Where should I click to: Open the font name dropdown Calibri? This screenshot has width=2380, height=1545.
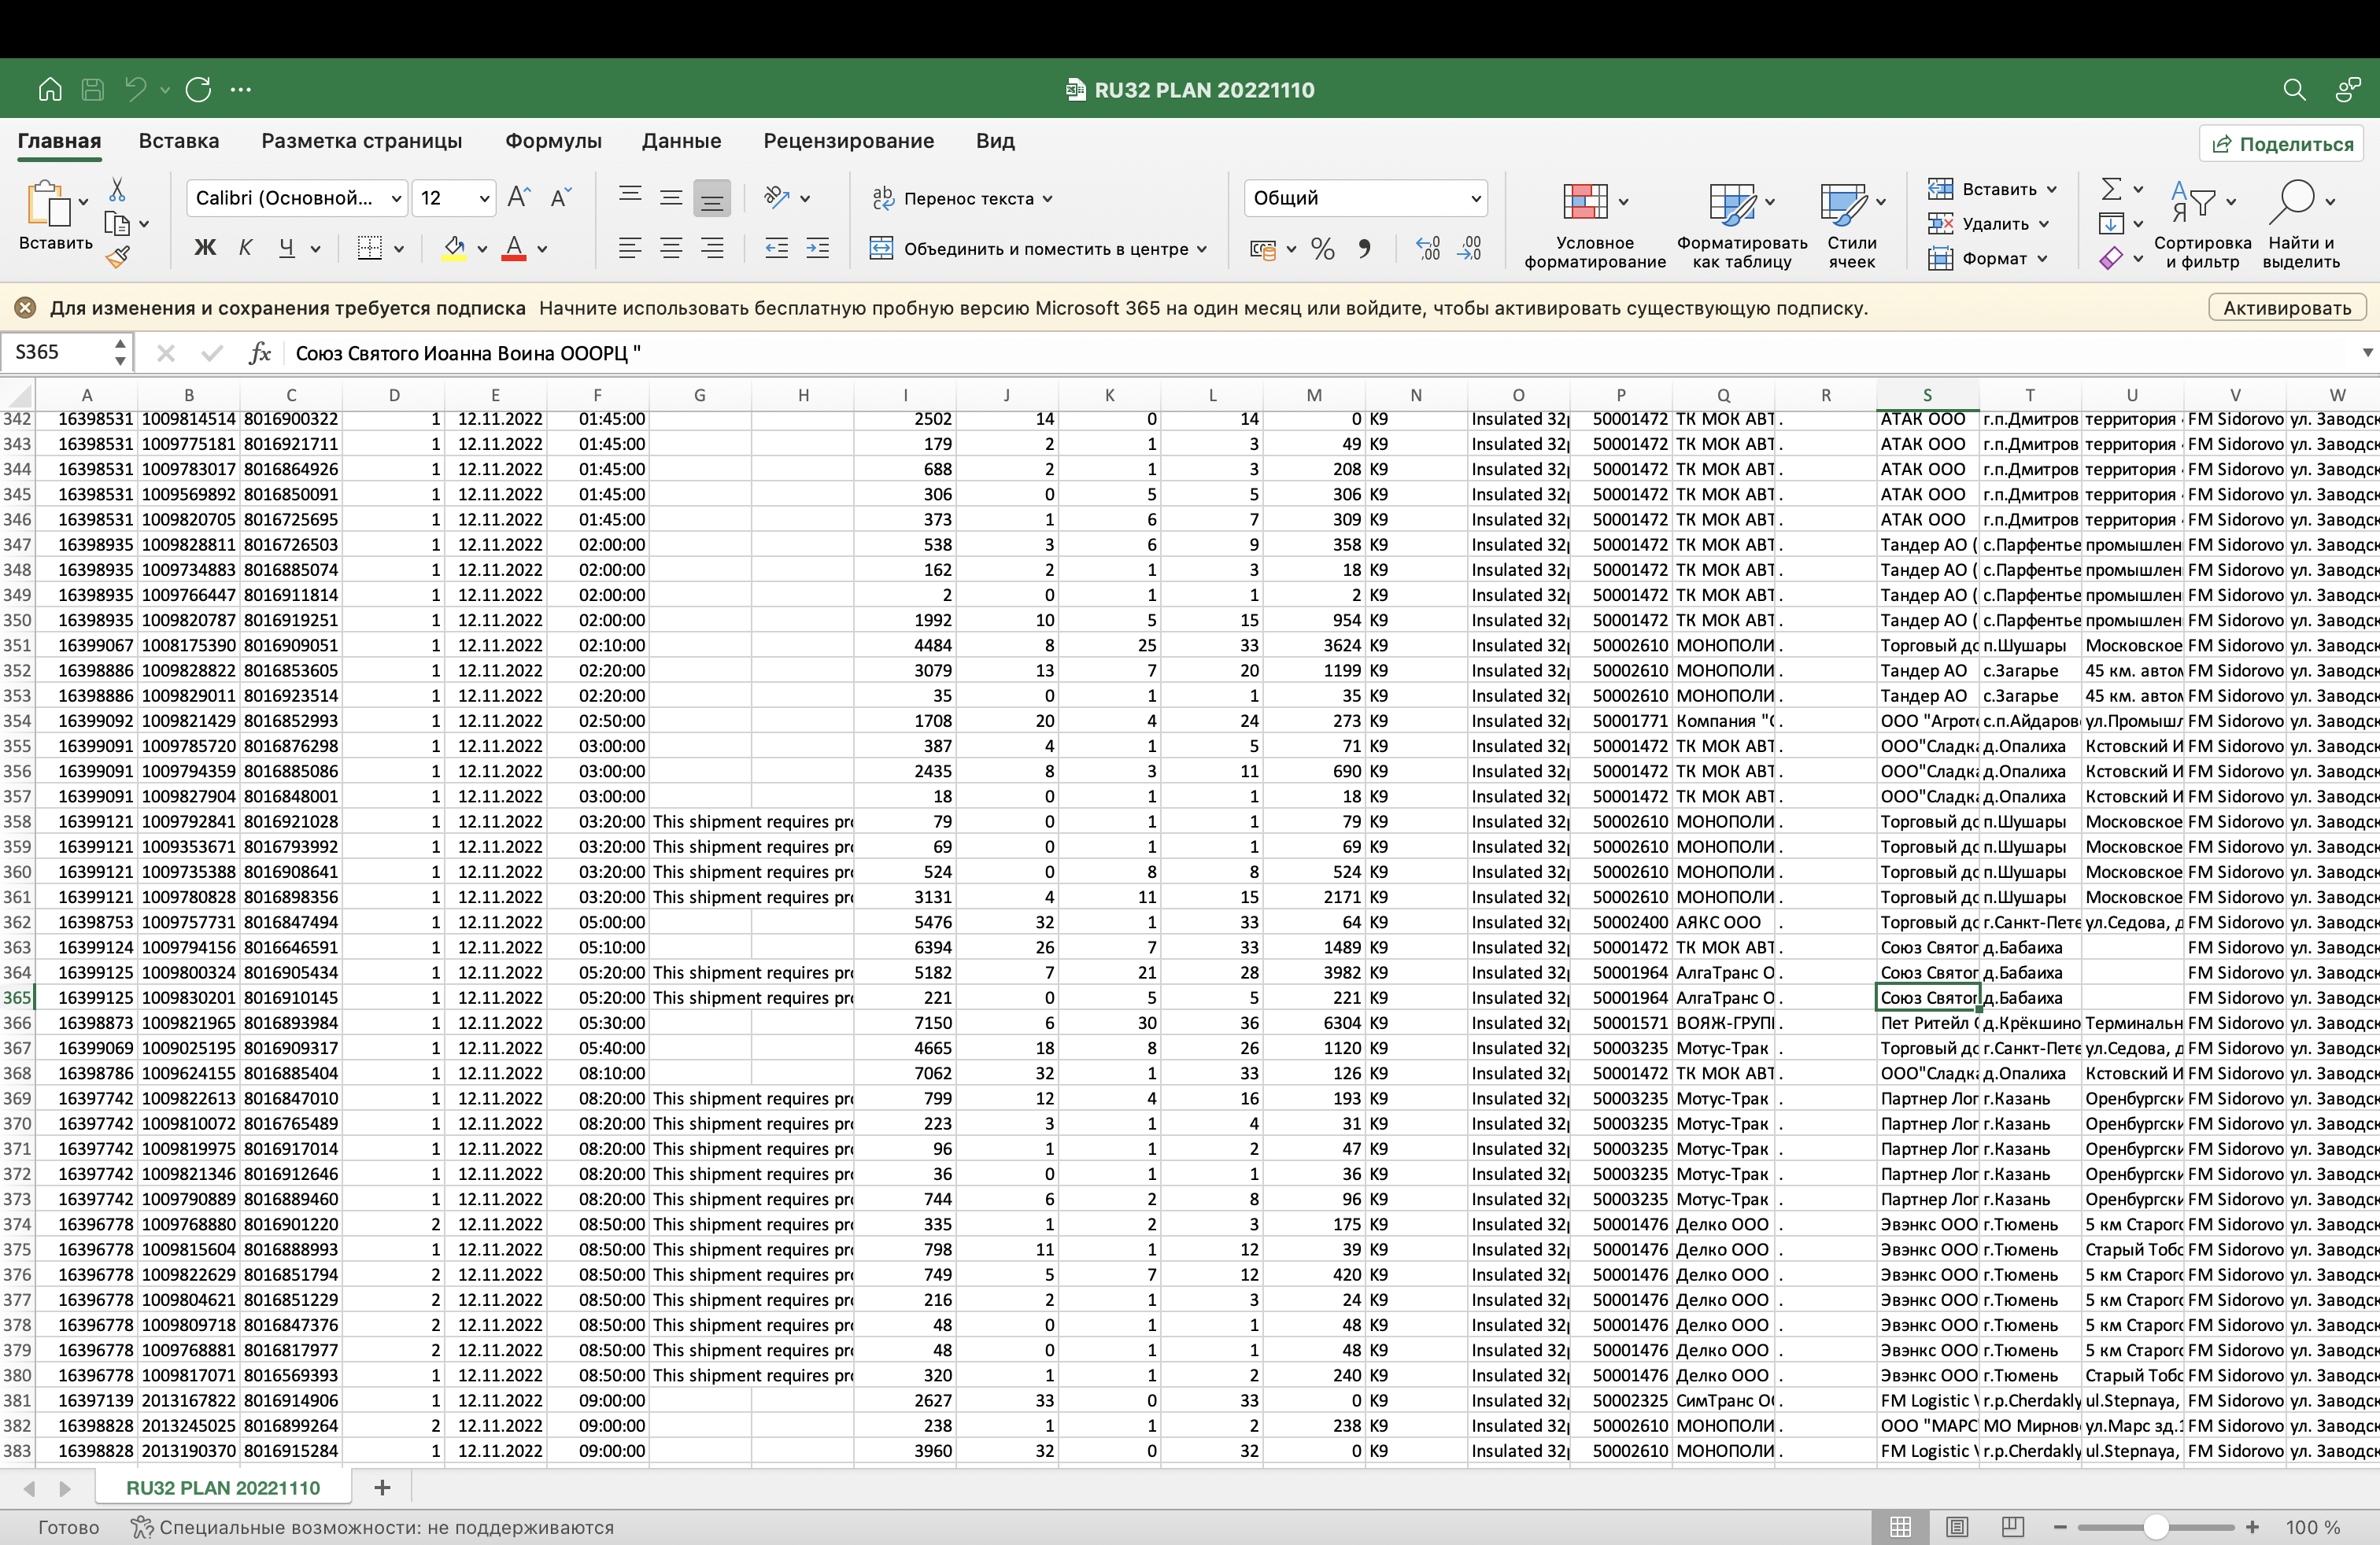297,198
